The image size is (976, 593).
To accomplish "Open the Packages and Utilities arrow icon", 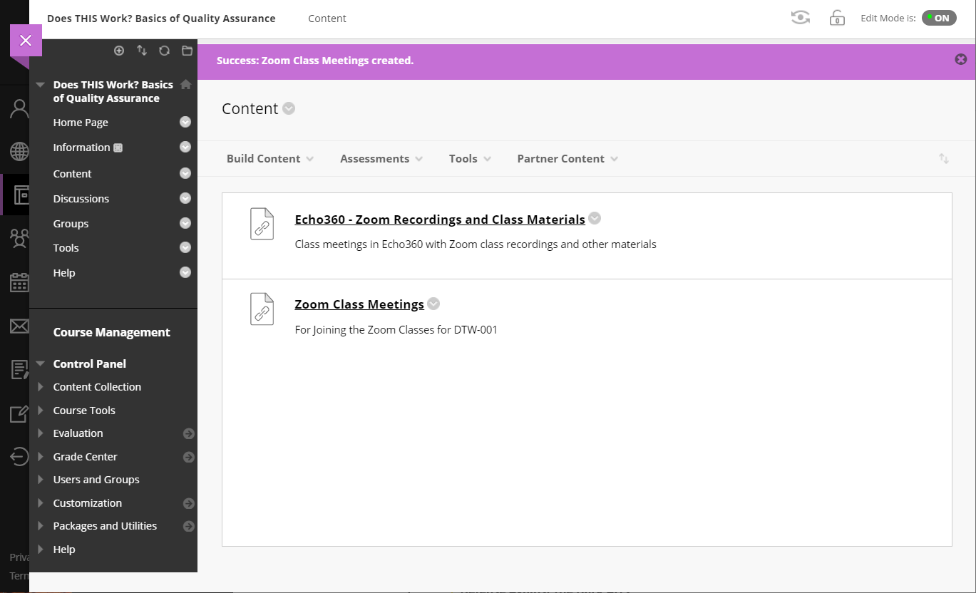I will point(188,526).
